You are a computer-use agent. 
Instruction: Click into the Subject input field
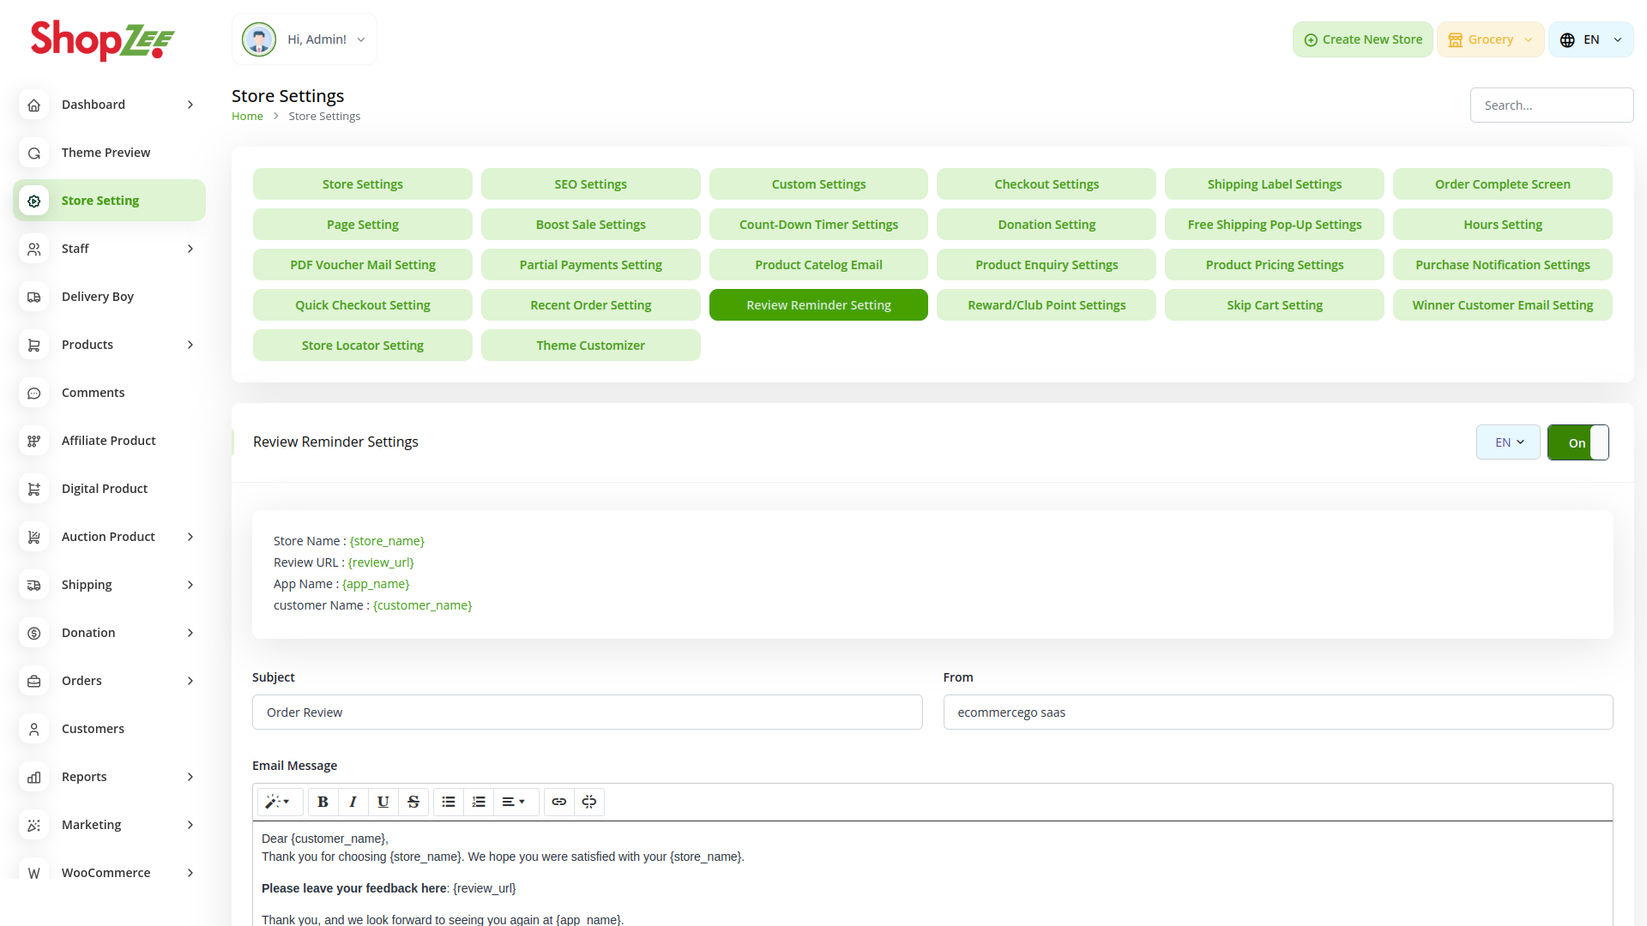tap(587, 713)
